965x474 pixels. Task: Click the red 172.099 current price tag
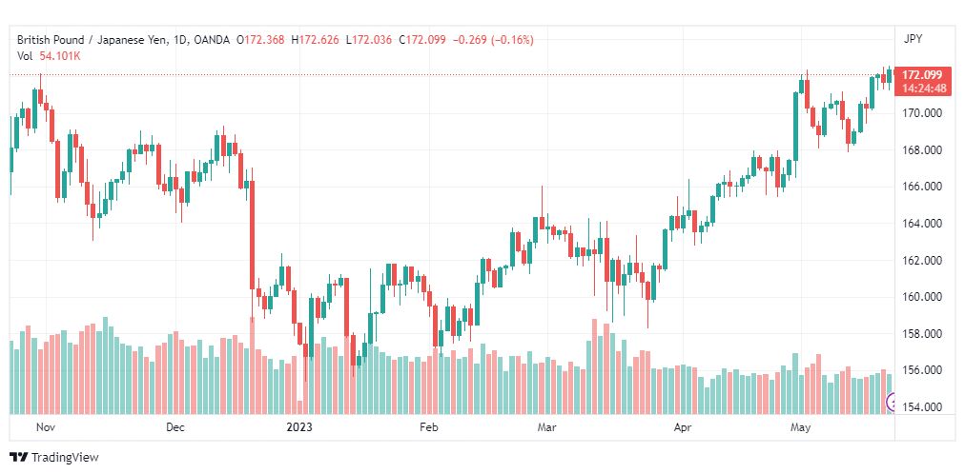click(921, 75)
